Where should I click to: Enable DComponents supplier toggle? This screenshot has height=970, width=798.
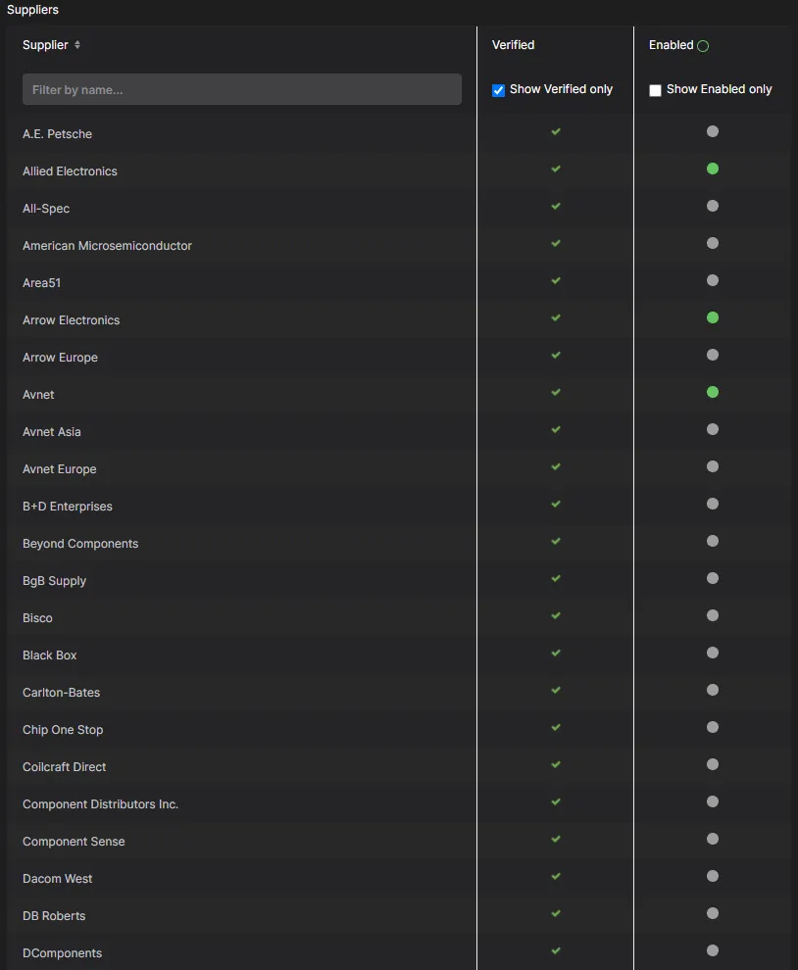713,950
